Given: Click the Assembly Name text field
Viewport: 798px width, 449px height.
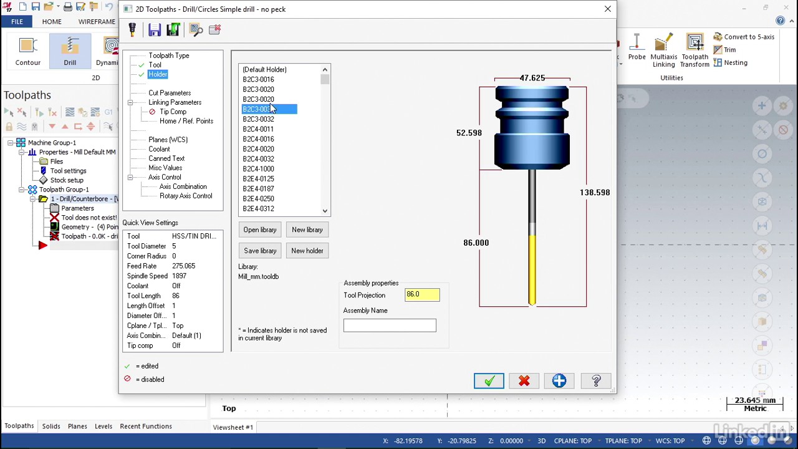Looking at the screenshot, I should pyautogui.click(x=390, y=325).
